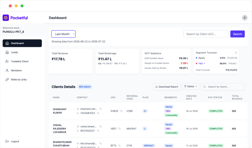Open the Last Month period dropdown
The width and height of the screenshot is (252, 148).
click(x=64, y=34)
